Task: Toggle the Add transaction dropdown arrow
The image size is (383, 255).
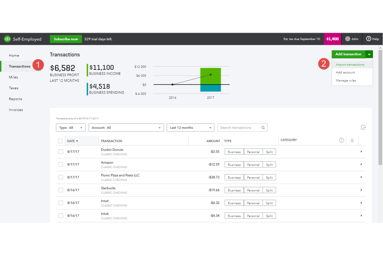Action: point(369,54)
